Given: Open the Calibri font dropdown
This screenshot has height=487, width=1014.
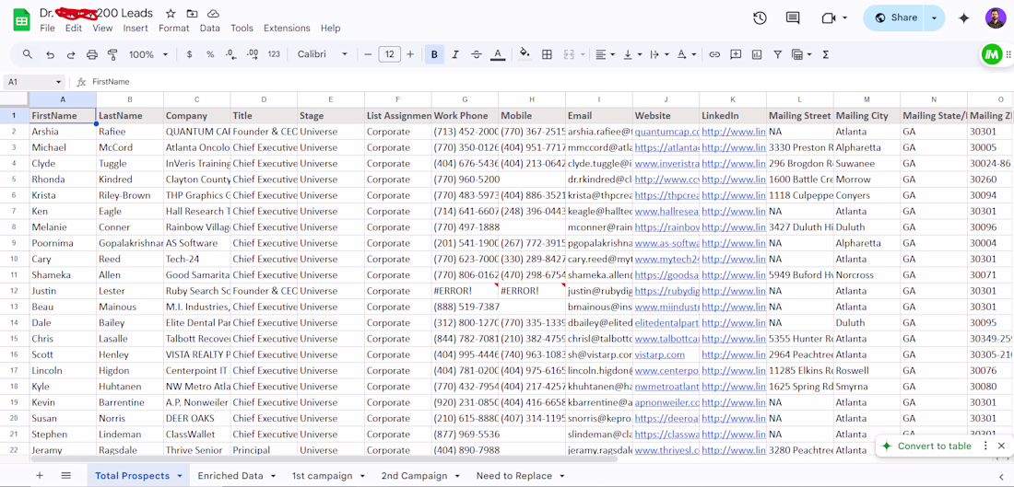Looking at the screenshot, I should click(x=323, y=55).
